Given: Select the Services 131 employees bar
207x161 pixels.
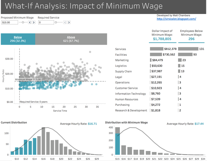Looking at the screenshot, I should tap(188, 49).
